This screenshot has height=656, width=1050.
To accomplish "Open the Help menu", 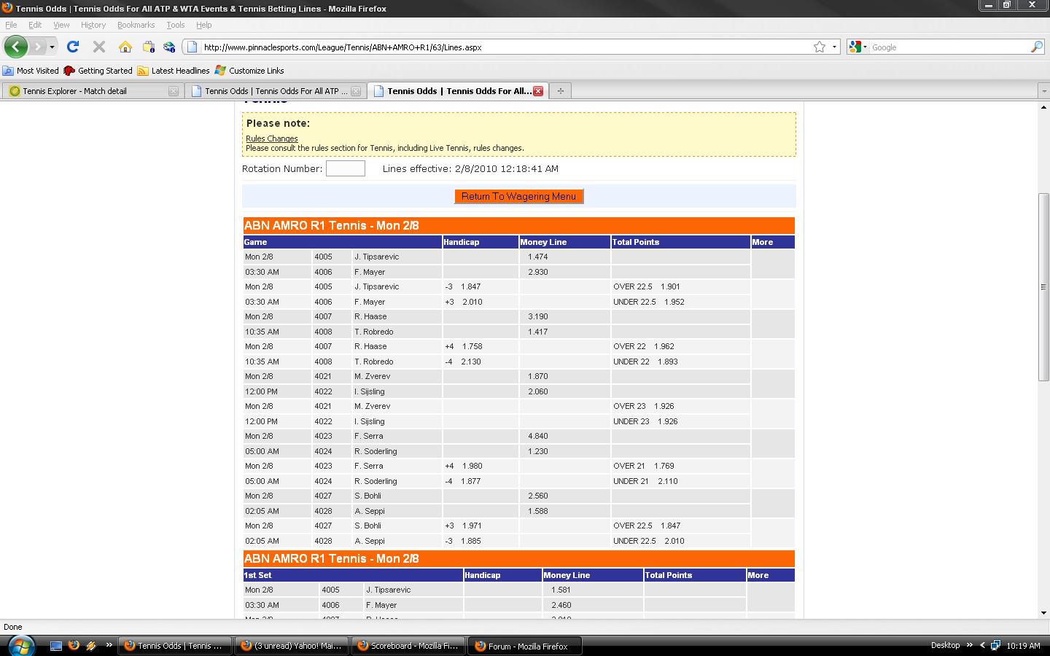I will [203, 25].
